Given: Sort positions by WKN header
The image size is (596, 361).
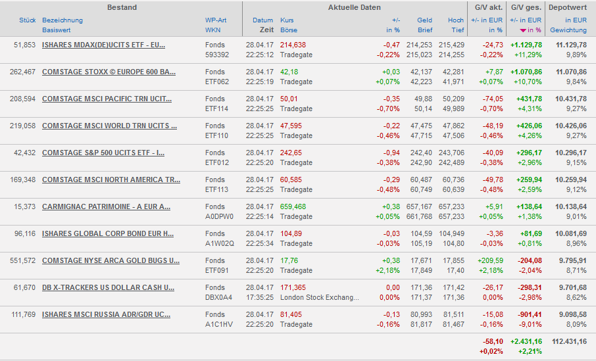Looking at the screenshot, I should pyautogui.click(x=212, y=30).
